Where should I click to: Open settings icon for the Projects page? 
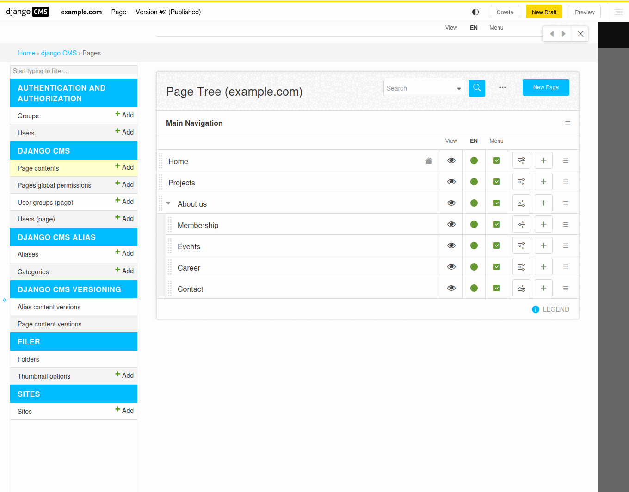click(521, 182)
